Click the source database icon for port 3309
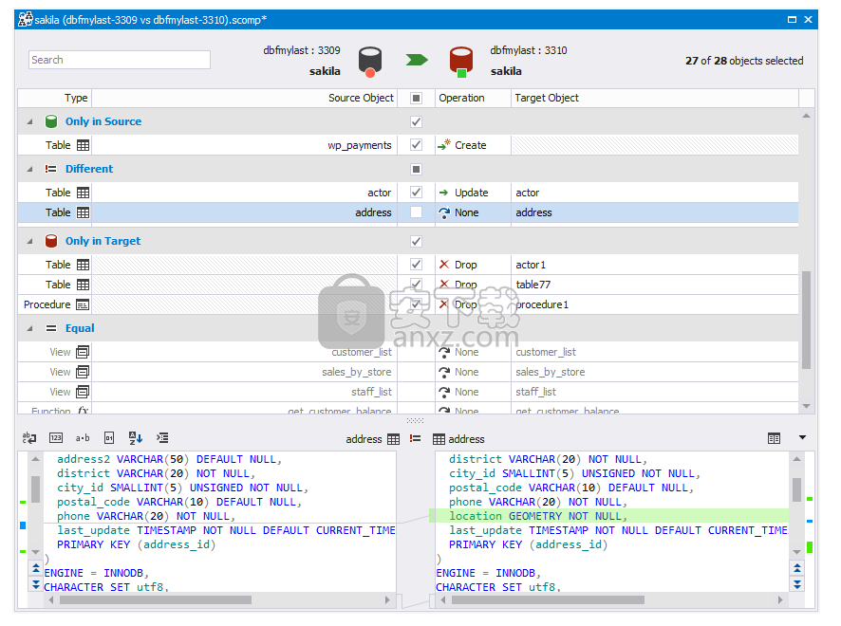 pyautogui.click(x=370, y=61)
